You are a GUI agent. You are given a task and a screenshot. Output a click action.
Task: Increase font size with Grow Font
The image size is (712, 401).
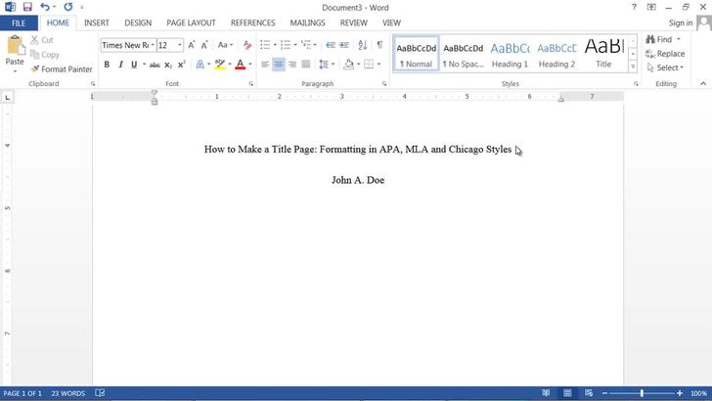[x=192, y=45]
